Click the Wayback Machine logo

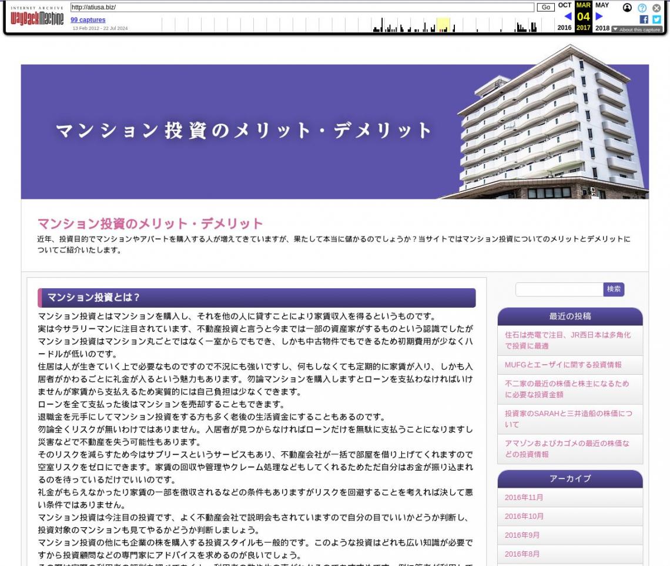36,16
